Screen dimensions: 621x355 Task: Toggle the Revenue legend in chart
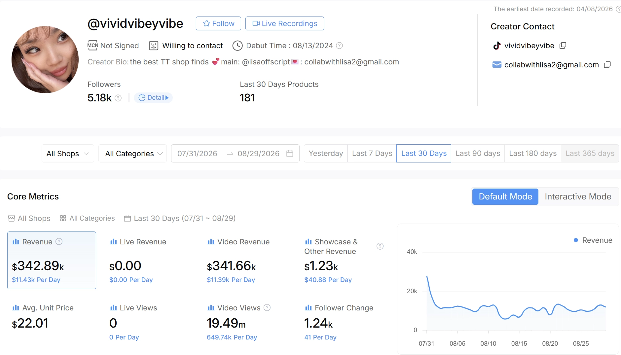[593, 240]
